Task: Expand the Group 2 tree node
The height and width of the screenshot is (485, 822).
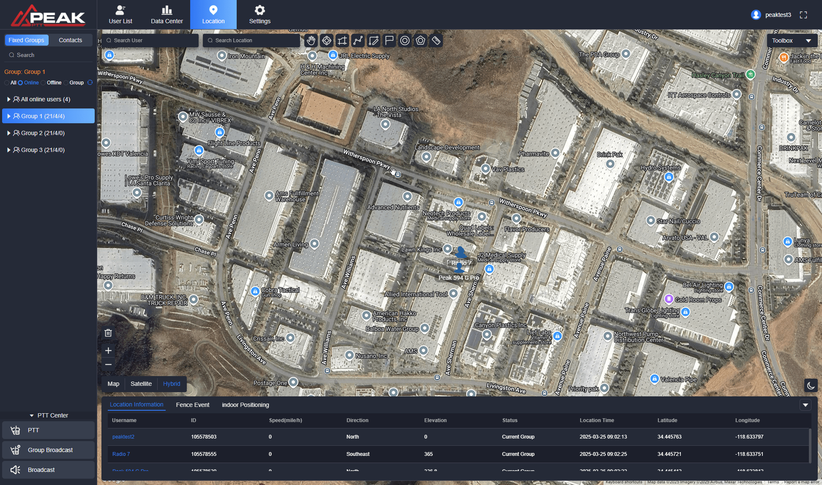Action: (8, 133)
